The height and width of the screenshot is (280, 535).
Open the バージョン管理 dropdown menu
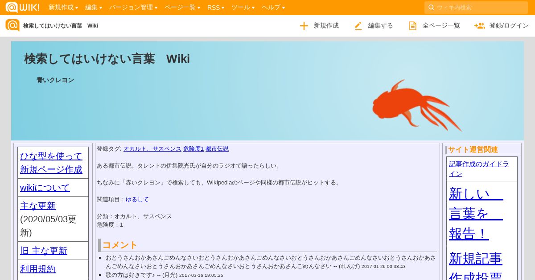[x=133, y=8]
